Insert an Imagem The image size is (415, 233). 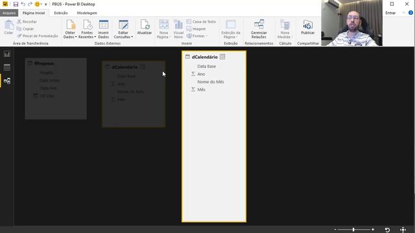pyautogui.click(x=196, y=28)
